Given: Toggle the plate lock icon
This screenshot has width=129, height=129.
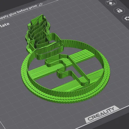Looking at the screenshot, I should coord(119,10).
